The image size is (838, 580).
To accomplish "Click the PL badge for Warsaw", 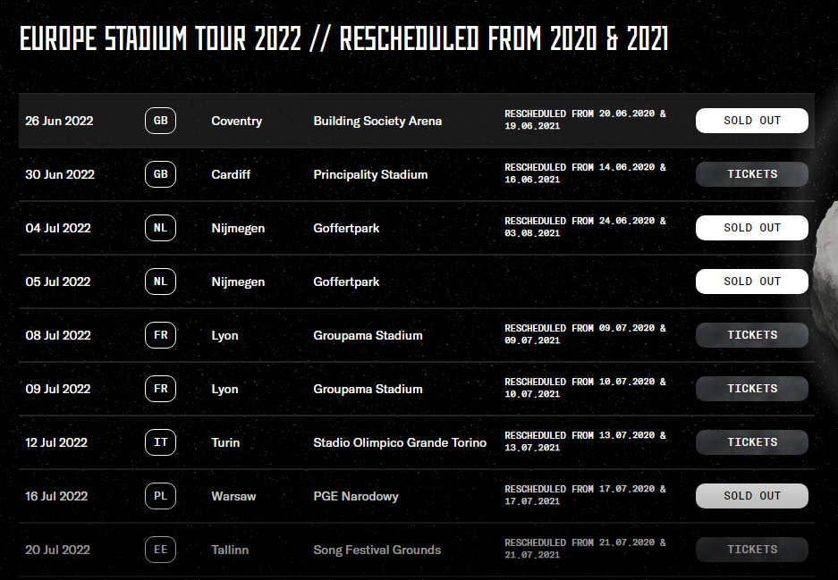I will tap(160, 496).
